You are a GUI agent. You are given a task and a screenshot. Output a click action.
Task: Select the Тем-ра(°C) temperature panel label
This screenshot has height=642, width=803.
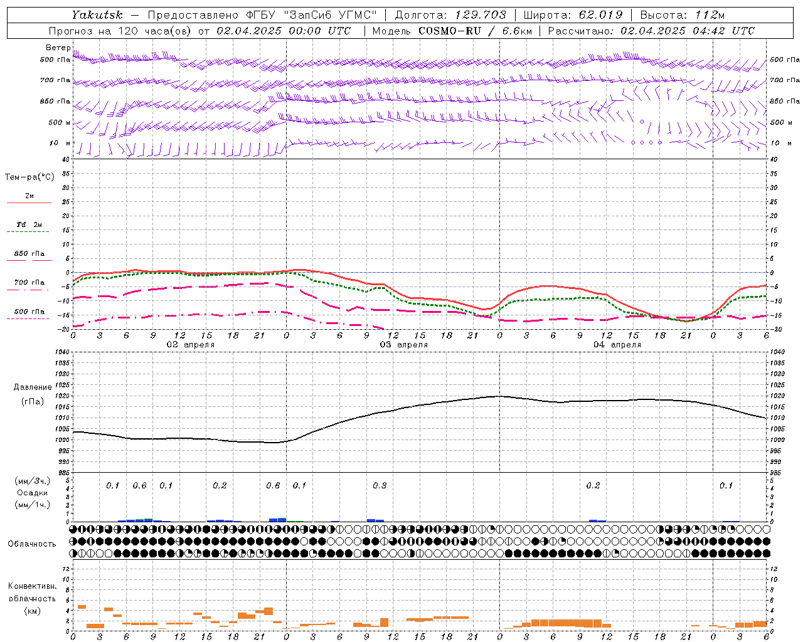(29, 177)
